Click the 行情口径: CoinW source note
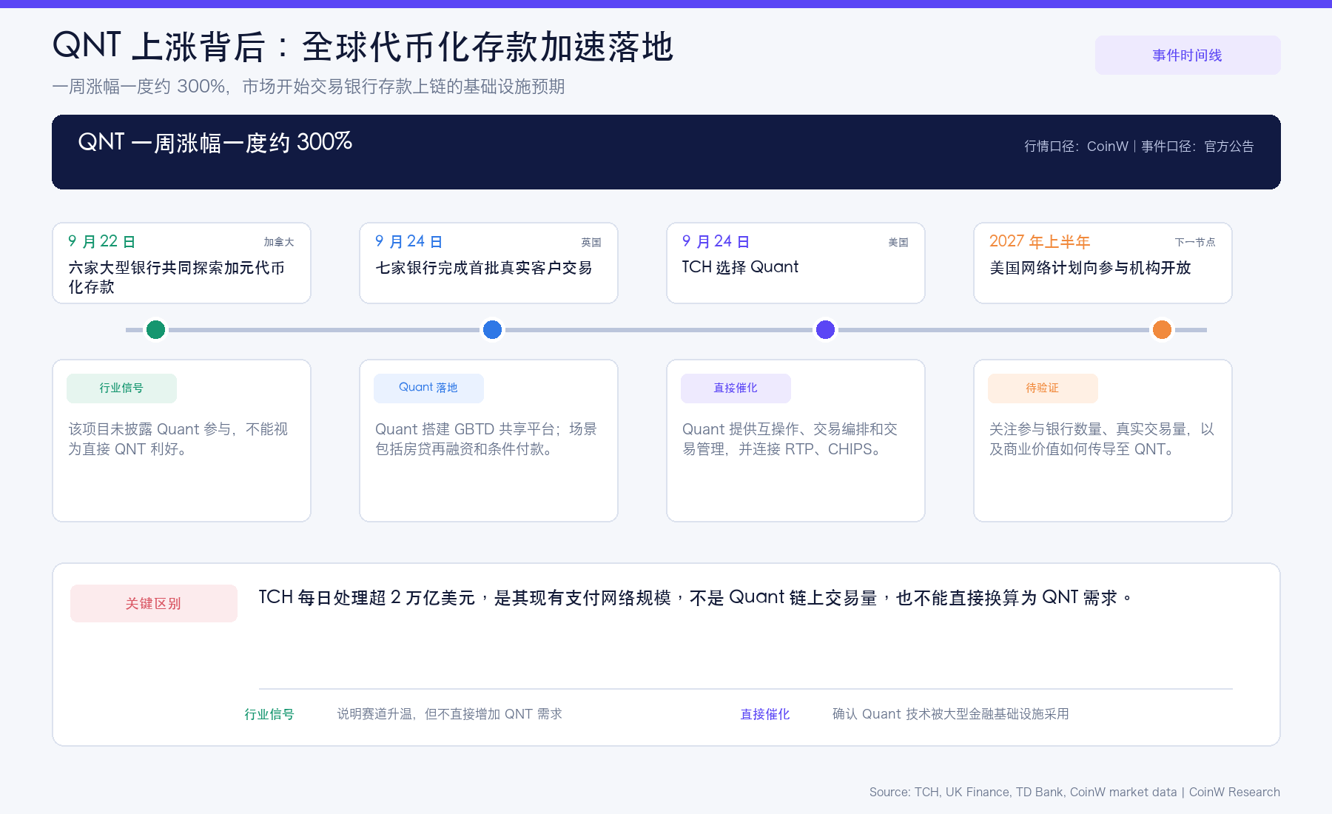1332x814 pixels. pos(1139,147)
